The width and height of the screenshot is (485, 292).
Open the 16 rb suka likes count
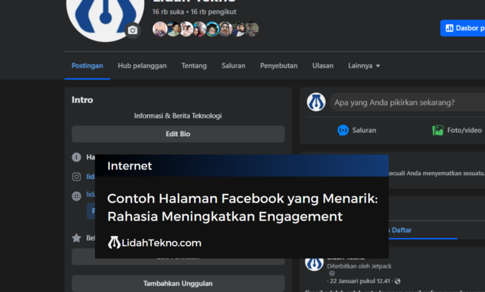(168, 12)
